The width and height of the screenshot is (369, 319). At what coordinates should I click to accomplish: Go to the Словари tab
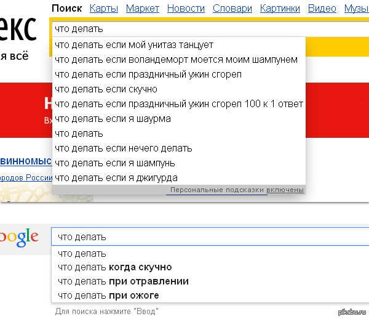[x=232, y=9]
